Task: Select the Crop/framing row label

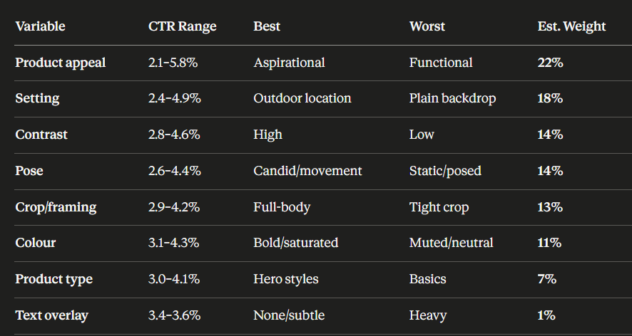Action: [x=56, y=207]
